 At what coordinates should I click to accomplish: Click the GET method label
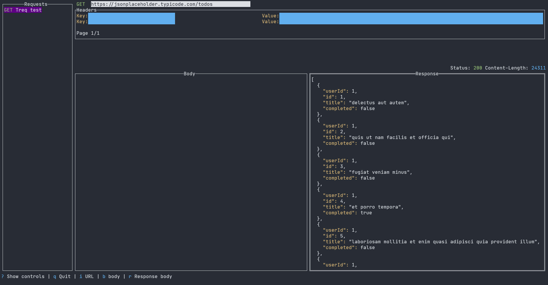(81, 4)
